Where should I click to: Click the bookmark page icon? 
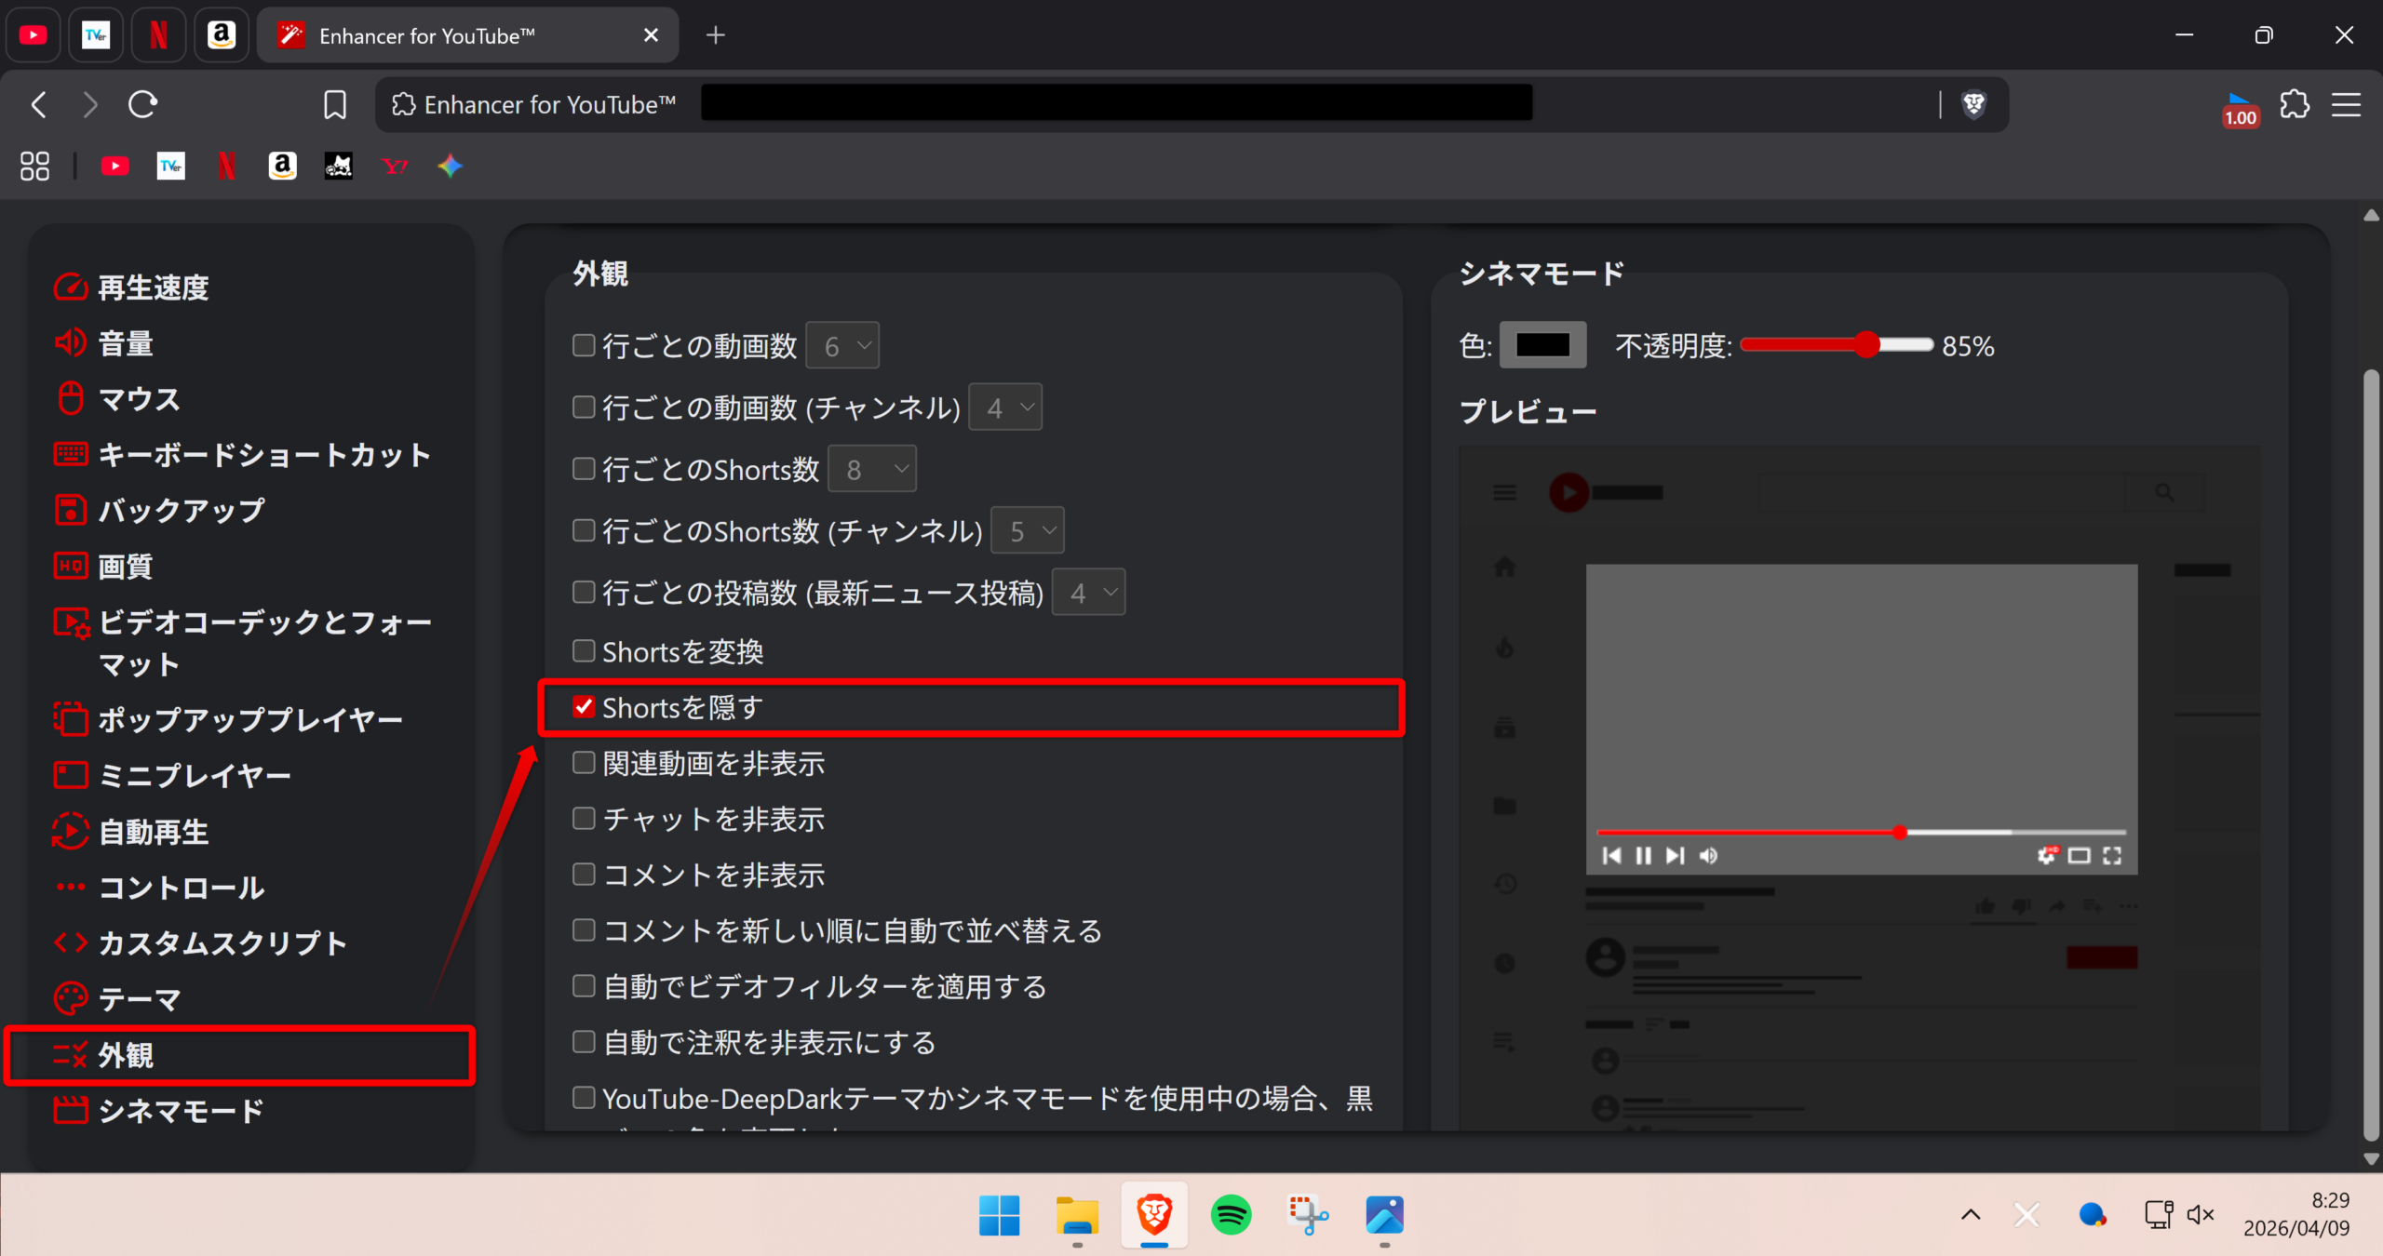coord(335,104)
